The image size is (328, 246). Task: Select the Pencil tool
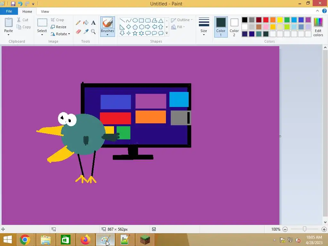(78, 23)
